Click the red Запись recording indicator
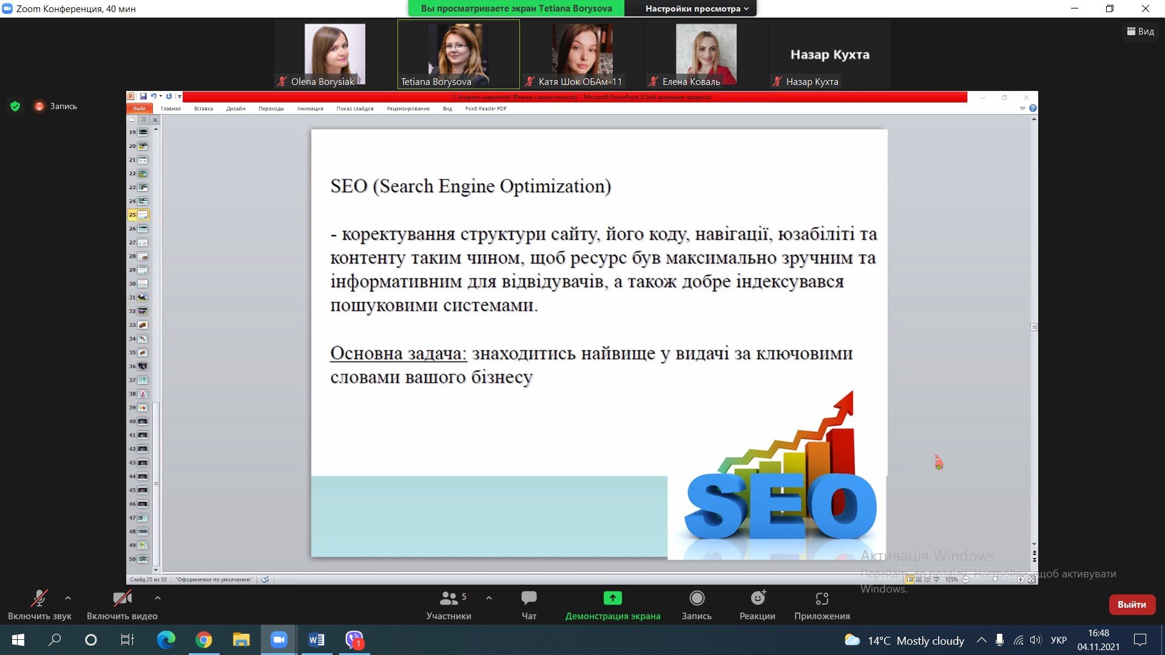Screen dimensions: 1165x655 tap(56, 106)
